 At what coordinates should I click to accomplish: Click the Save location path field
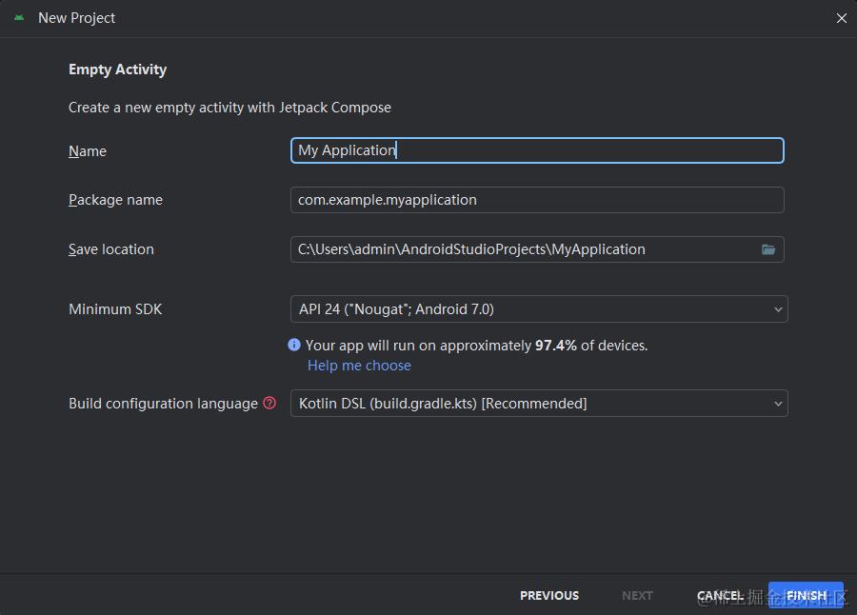(x=524, y=249)
